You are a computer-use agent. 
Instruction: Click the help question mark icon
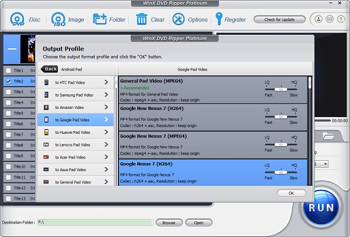pyautogui.click(x=341, y=19)
